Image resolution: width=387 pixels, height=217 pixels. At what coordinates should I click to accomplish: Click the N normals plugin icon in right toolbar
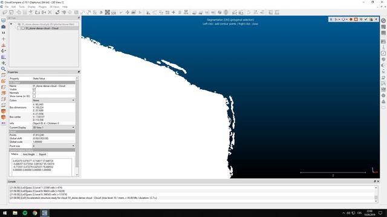click(383, 72)
